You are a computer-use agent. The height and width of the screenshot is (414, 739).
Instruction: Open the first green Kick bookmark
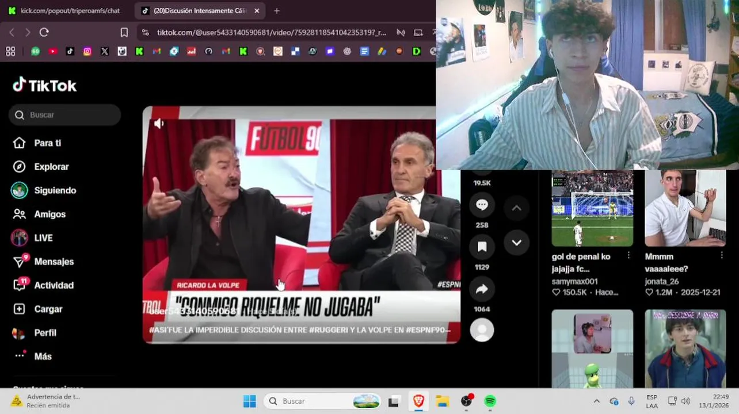(139, 51)
